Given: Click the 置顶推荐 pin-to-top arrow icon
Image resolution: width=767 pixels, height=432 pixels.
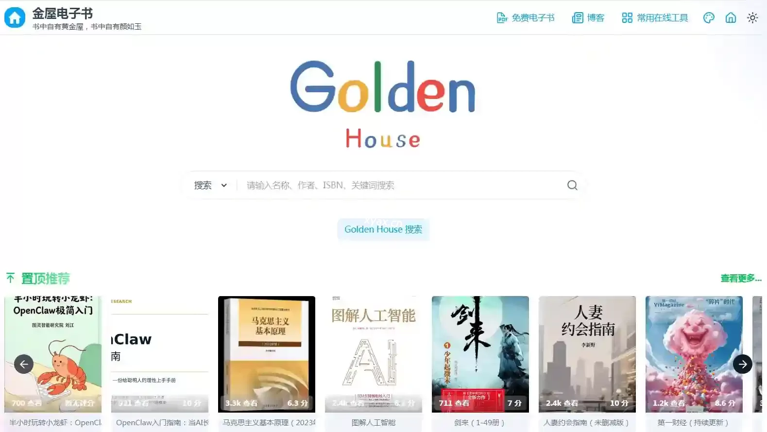Looking at the screenshot, I should pos(10,278).
